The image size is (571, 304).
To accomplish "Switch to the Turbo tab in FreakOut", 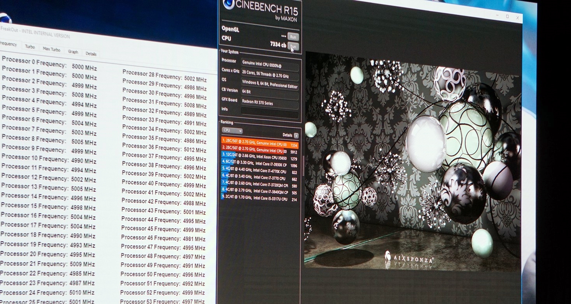I will click(30, 47).
